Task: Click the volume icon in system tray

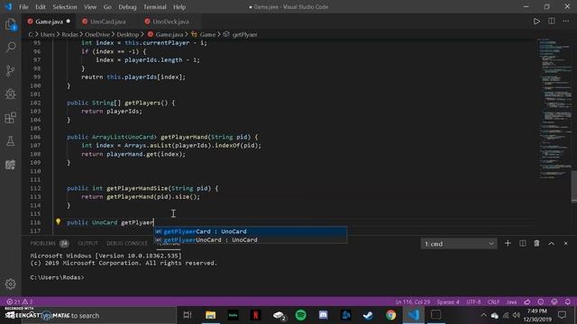Action: 517,315
